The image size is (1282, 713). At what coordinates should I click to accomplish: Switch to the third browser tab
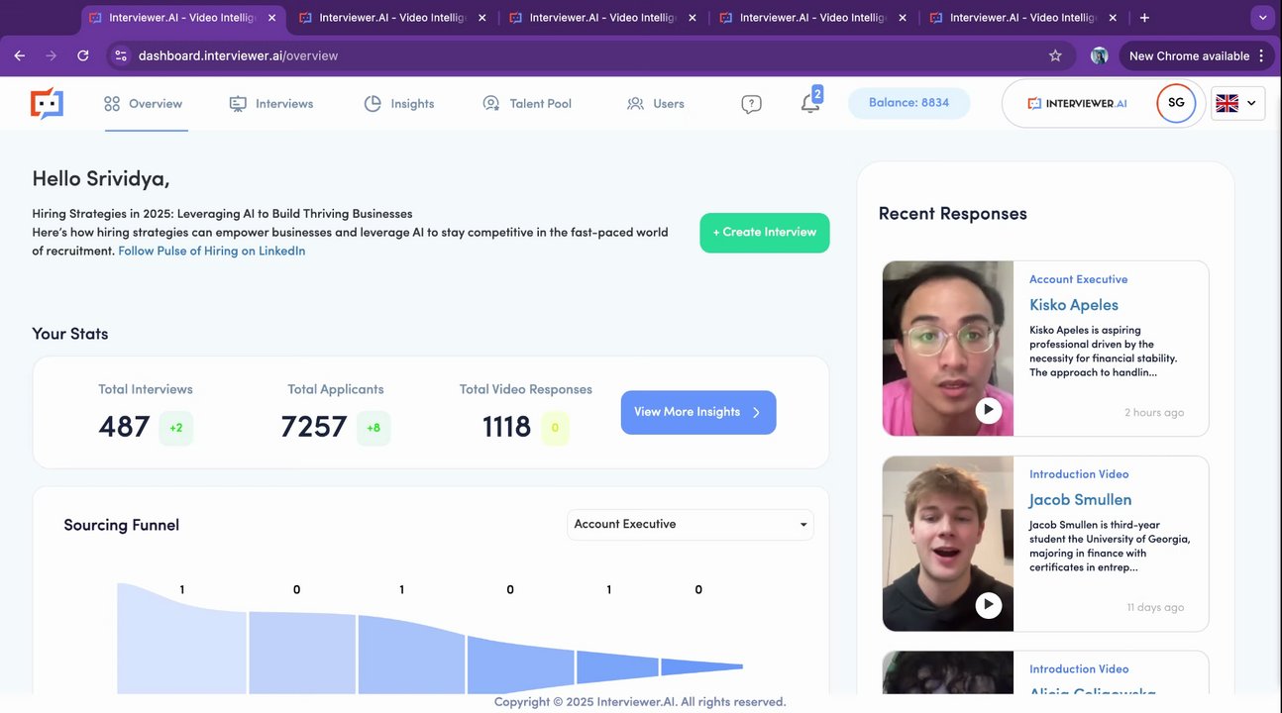click(602, 18)
